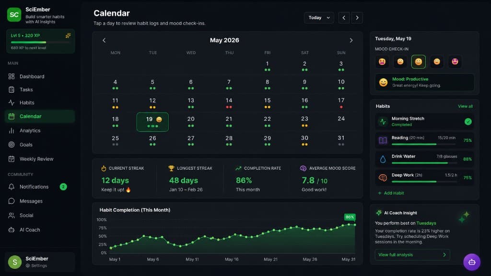Click the Deep Work brain icon
Screen dimensions: 491x276
click(x=383, y=178)
